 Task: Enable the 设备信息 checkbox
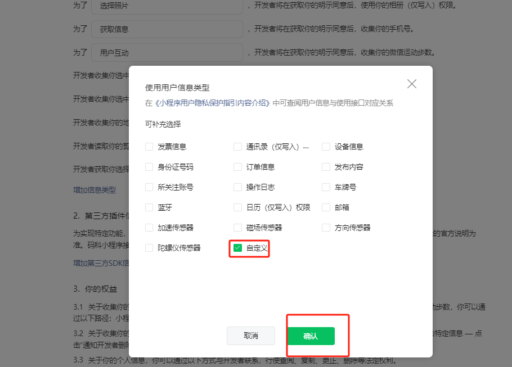coord(326,147)
